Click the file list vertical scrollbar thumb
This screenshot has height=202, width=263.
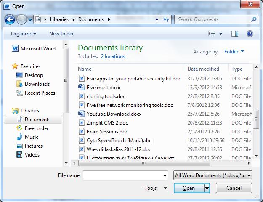point(256,119)
